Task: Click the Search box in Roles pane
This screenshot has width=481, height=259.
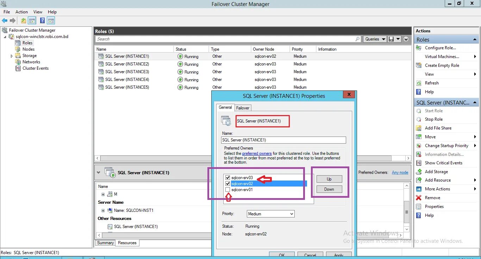Action: (225, 39)
